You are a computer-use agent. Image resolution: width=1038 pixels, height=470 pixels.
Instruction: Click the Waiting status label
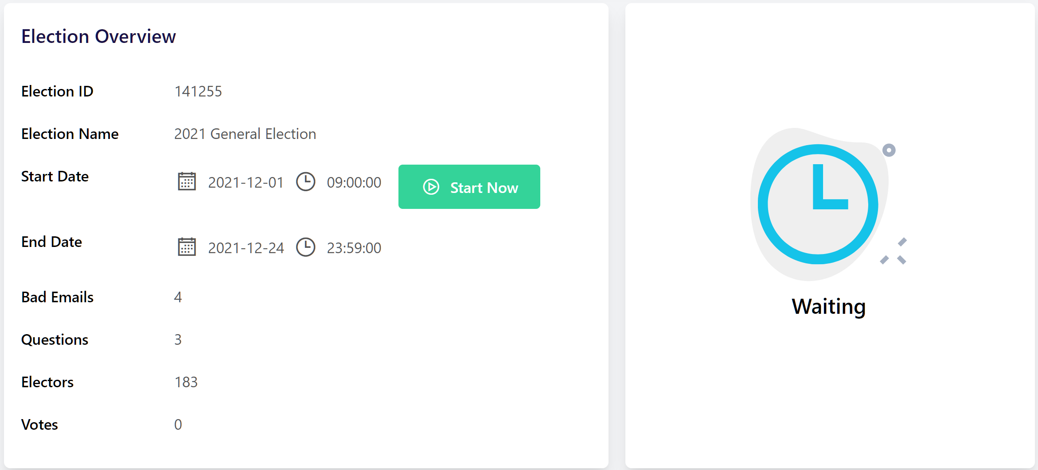(828, 306)
